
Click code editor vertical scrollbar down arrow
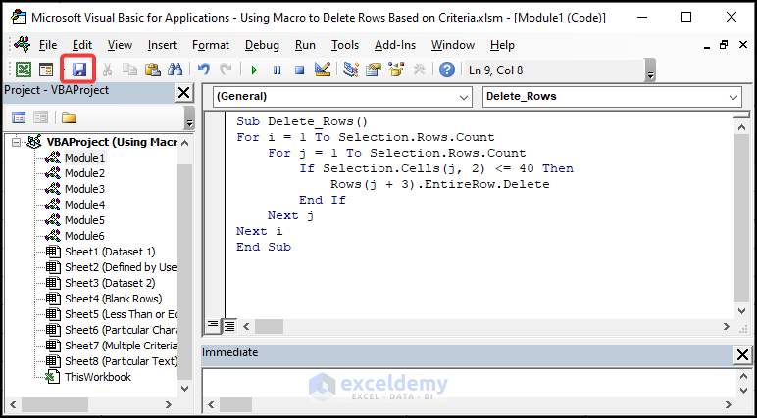point(742,311)
